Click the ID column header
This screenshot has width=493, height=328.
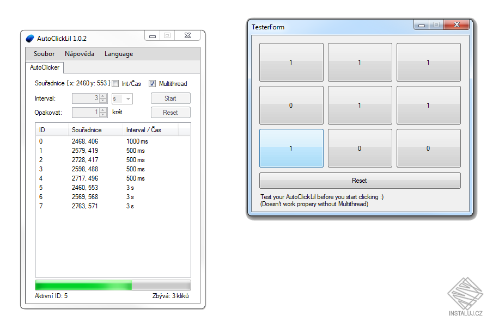(x=52, y=130)
